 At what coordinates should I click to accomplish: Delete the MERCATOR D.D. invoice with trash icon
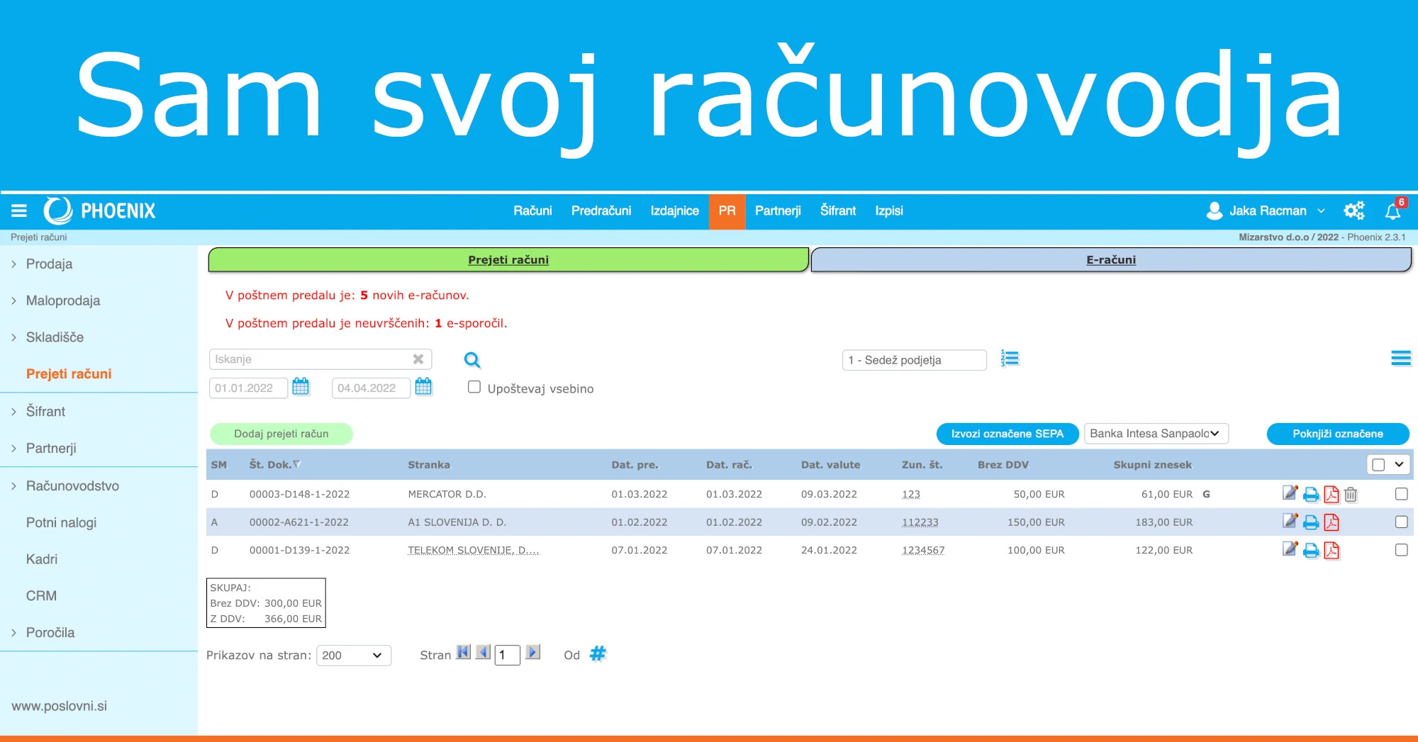click(x=1351, y=494)
